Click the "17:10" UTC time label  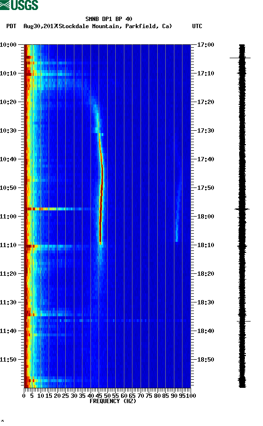[x=206, y=73]
